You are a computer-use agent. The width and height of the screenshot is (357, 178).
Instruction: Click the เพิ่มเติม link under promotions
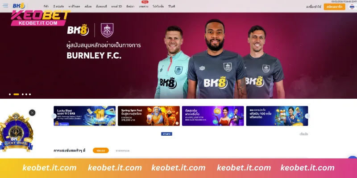pos(304,134)
